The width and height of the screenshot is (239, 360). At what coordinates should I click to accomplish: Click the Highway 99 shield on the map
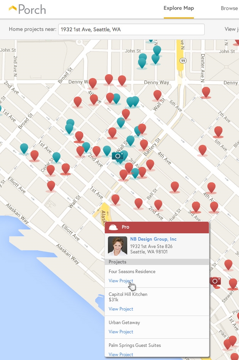tap(183, 61)
